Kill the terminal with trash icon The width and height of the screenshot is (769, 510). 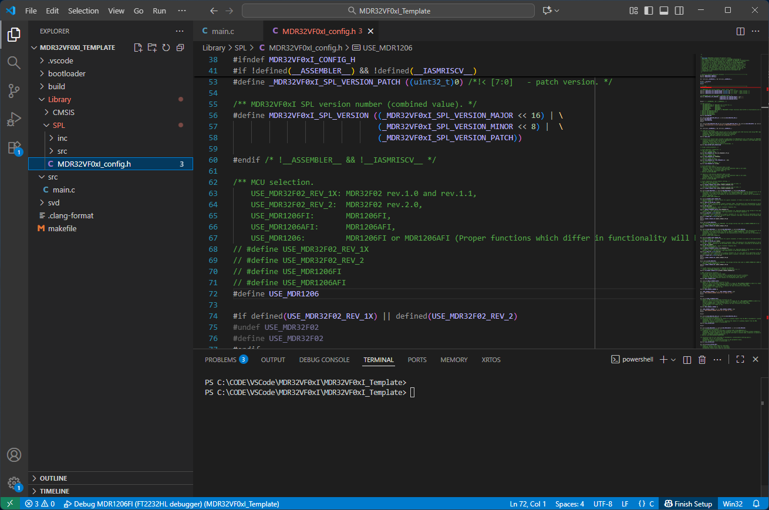click(x=702, y=360)
